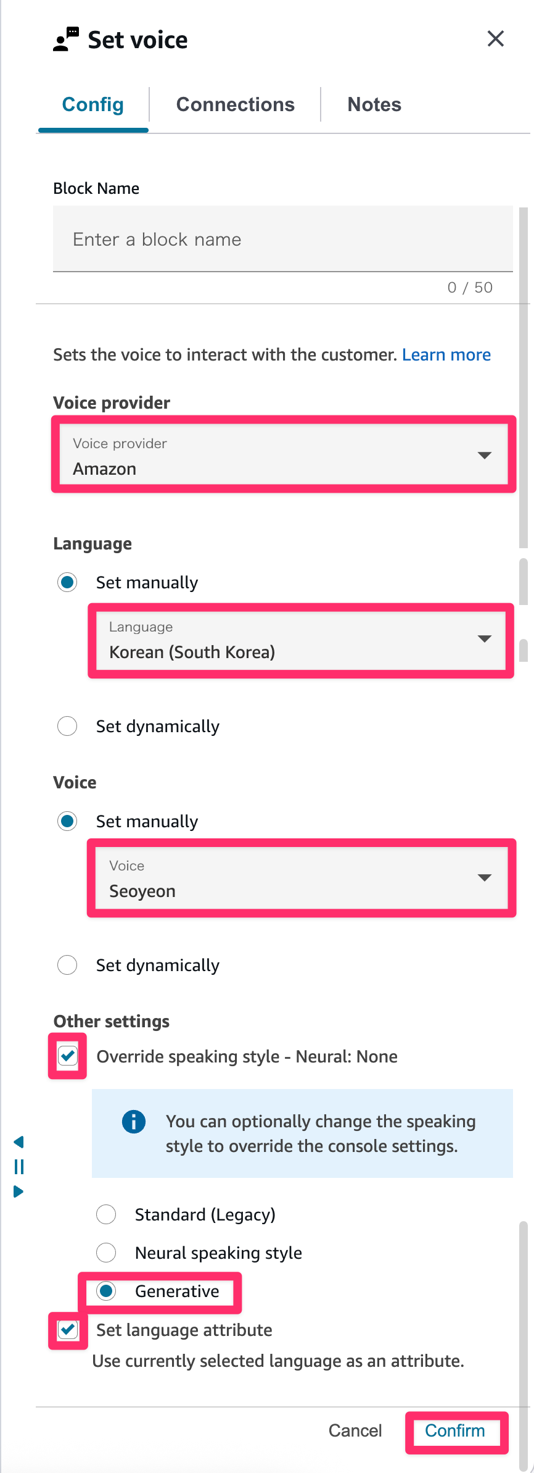
Task: Set Language dynamically radio button
Action: [67, 726]
